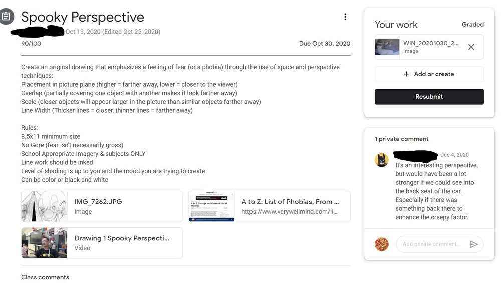Click the Batman avatar on the teacher comment
The width and height of the screenshot is (501, 283).
coord(381,160)
